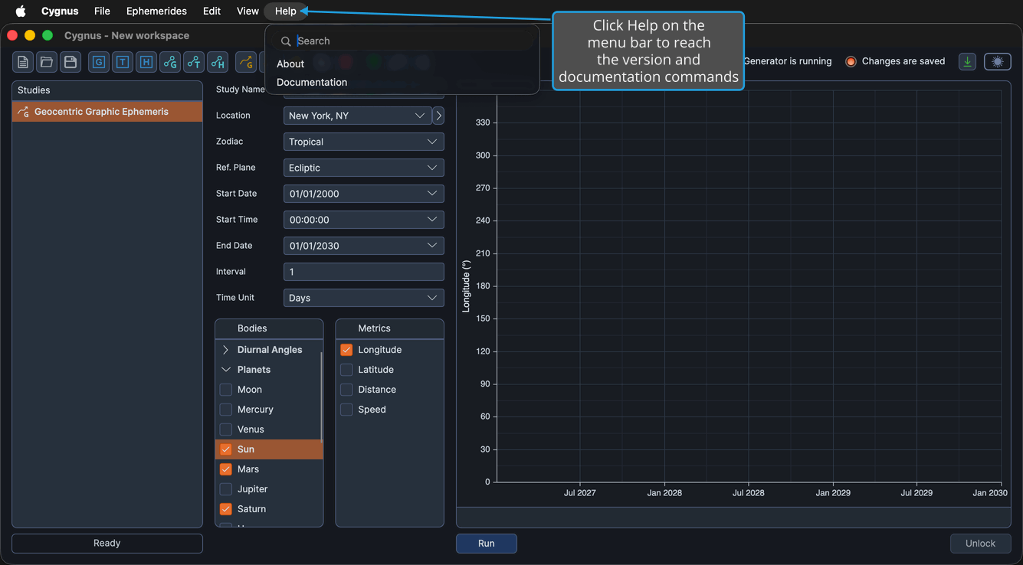Click the green download arrow icon
Viewport: 1023px width, 565px height.
968,62
